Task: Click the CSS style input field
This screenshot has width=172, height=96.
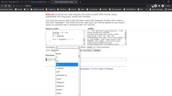Action: (x=71, y=50)
